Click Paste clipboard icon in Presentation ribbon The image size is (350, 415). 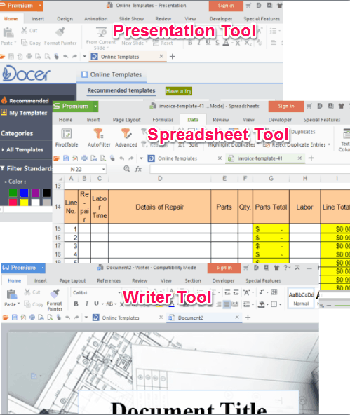pos(8,32)
